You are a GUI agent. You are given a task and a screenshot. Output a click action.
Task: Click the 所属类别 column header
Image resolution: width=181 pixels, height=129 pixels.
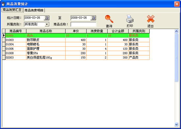click(139, 31)
